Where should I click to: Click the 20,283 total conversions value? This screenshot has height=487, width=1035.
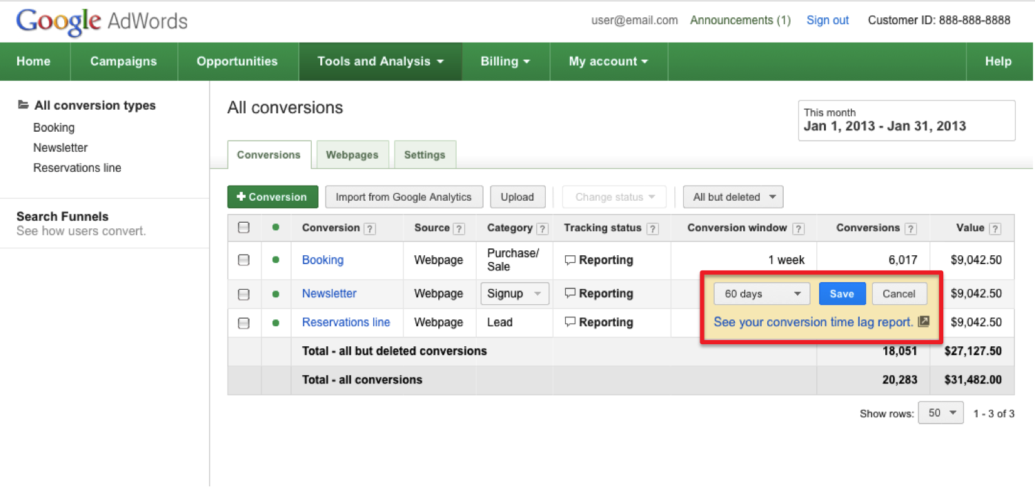pos(901,379)
